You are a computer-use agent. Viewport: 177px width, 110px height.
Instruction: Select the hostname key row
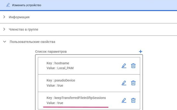[x=89, y=66]
